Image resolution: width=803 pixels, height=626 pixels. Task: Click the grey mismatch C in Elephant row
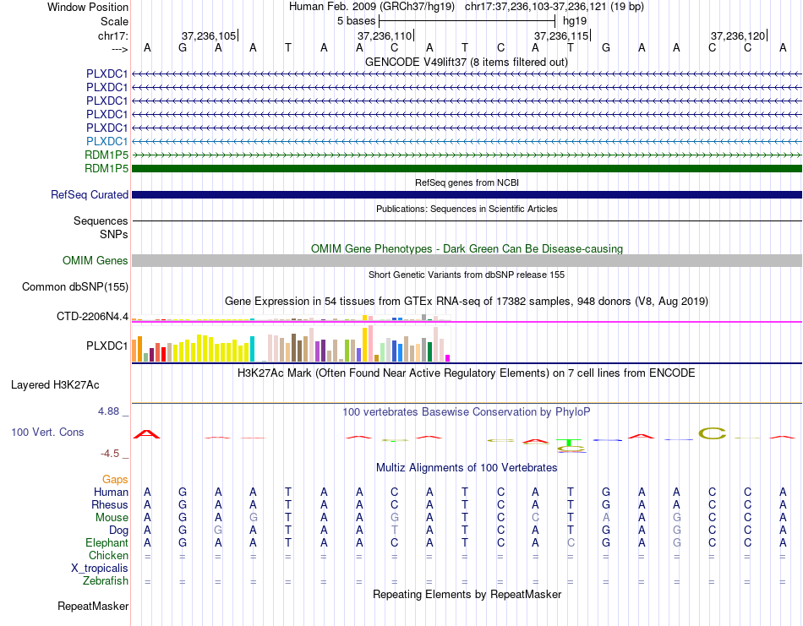coord(571,542)
